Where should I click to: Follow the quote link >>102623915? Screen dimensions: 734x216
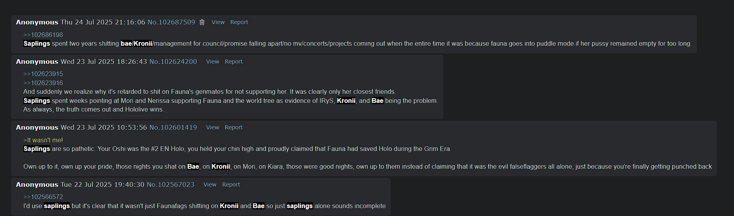pos(43,74)
